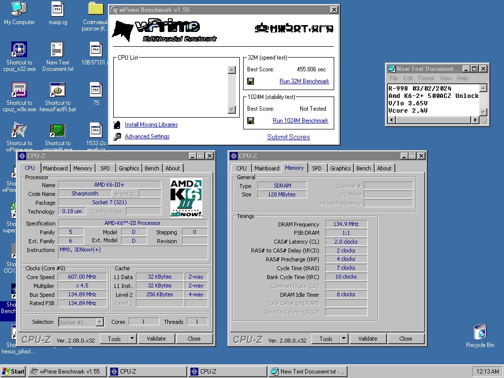The width and height of the screenshot is (504, 378).
Task: Click the Install Missing Libraries icon
Action: point(117,125)
